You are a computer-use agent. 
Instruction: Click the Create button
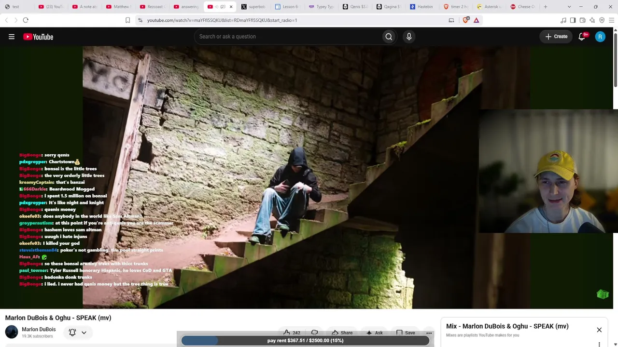(x=556, y=37)
